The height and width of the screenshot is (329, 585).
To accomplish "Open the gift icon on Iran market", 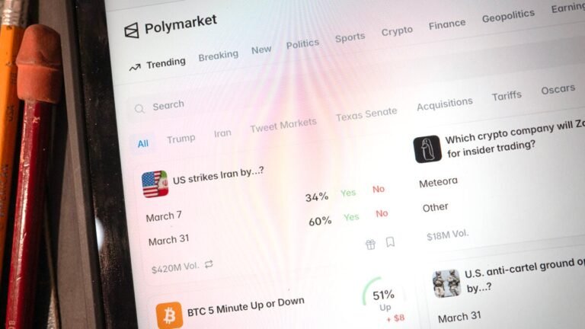I will coord(370,244).
